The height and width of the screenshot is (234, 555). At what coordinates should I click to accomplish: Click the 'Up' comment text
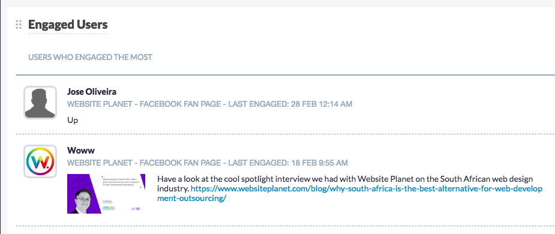72,121
